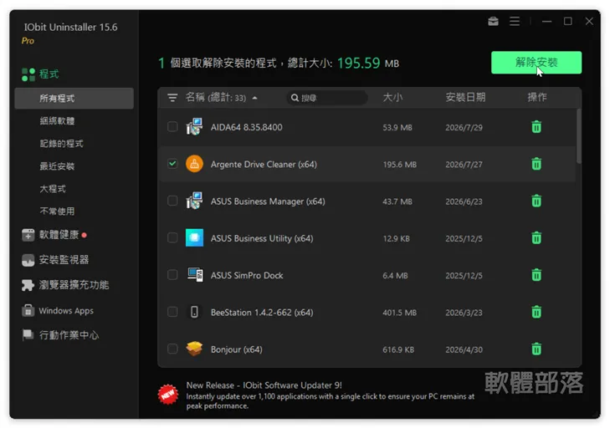Click the 軟體健康 first-aid icon
The height and width of the screenshot is (428, 610).
tap(28, 235)
